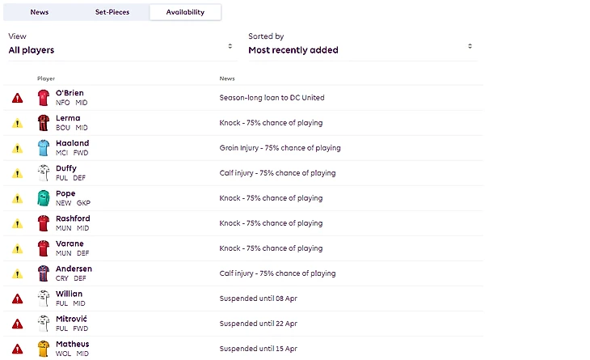Click the News column header
This screenshot has height=360, width=590.
tap(227, 78)
